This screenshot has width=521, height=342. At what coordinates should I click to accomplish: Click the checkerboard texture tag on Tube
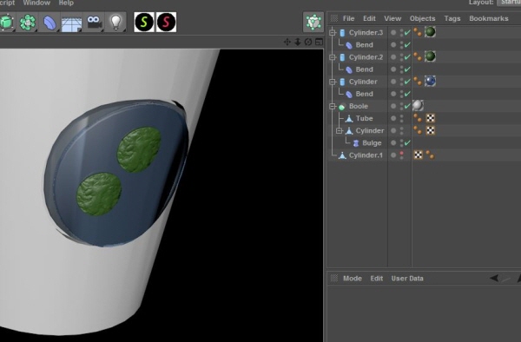431,118
